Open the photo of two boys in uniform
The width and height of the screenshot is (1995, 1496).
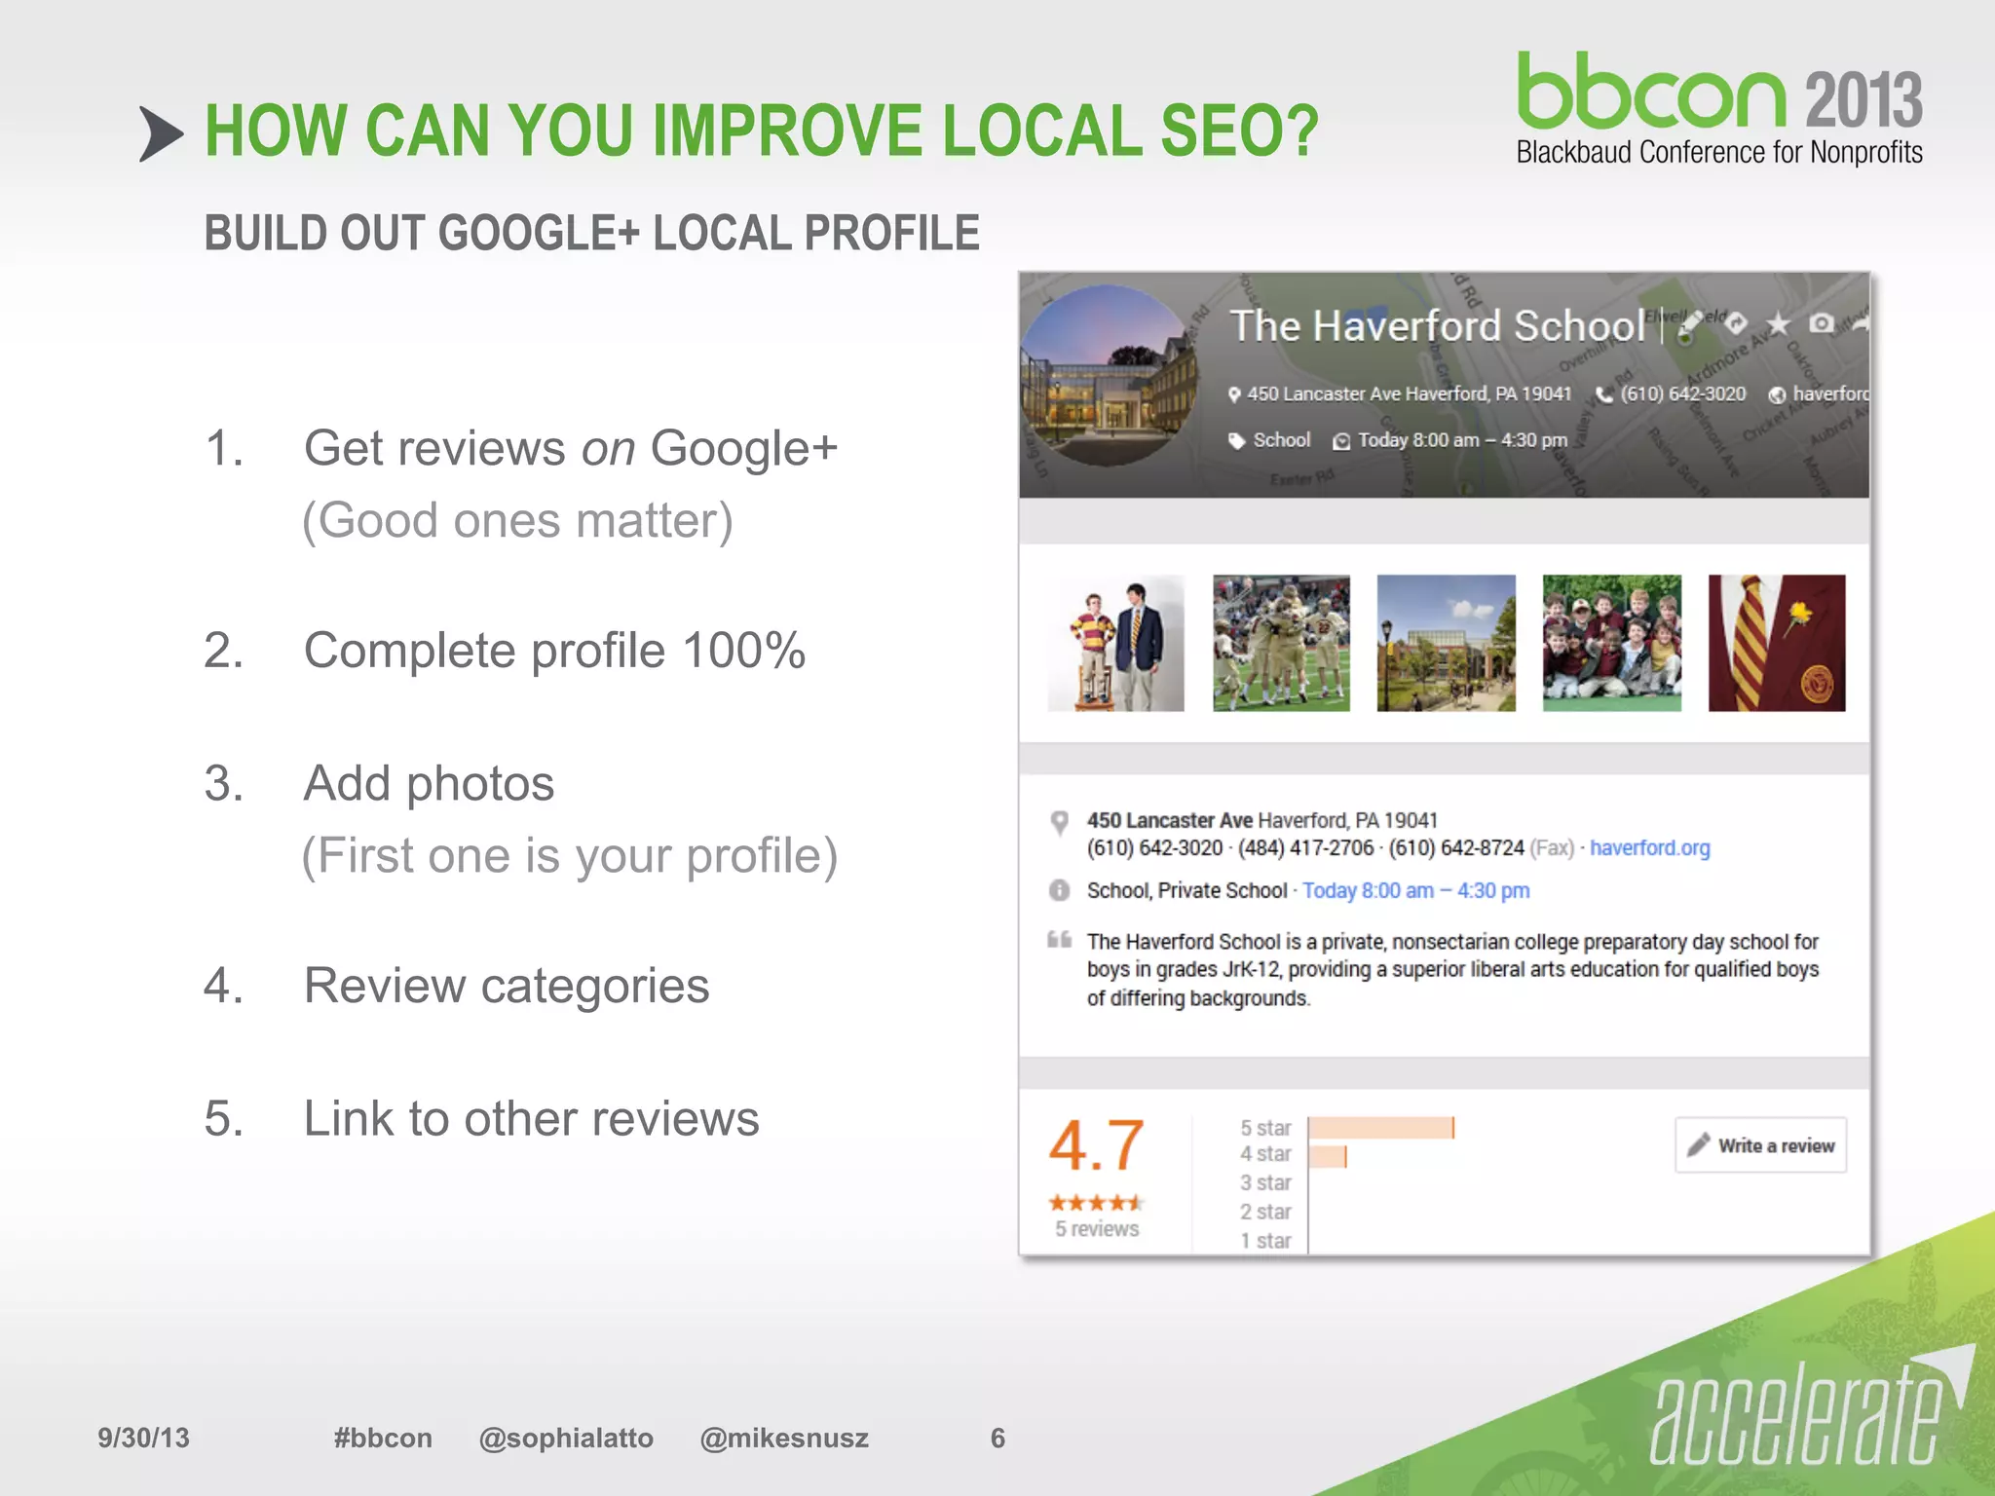point(1116,643)
